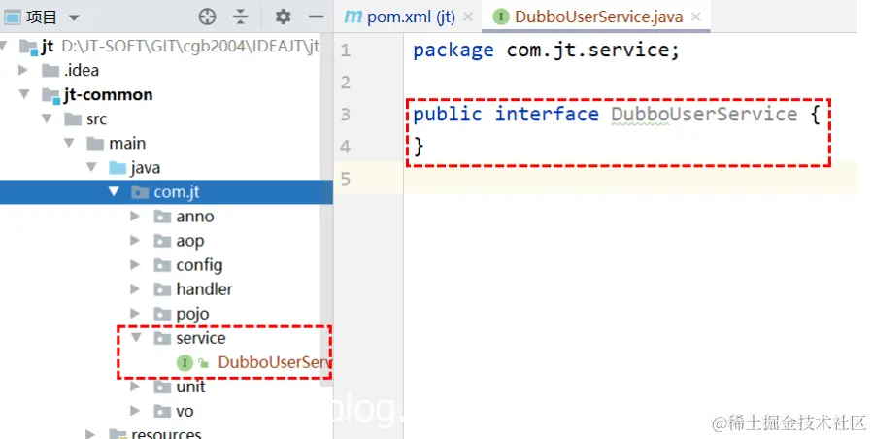This screenshot has width=873, height=439.
Task: Click the blue java source root folder icon
Action: click(118, 168)
